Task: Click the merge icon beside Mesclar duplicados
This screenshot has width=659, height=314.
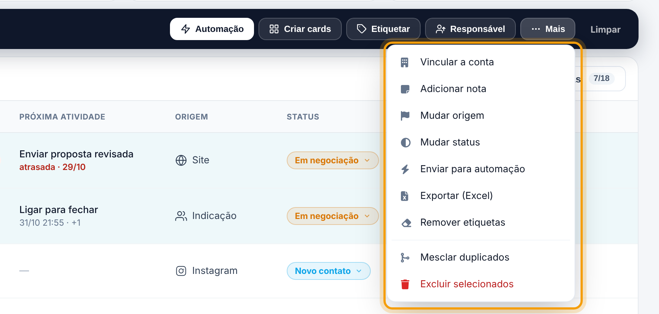Action: point(405,258)
